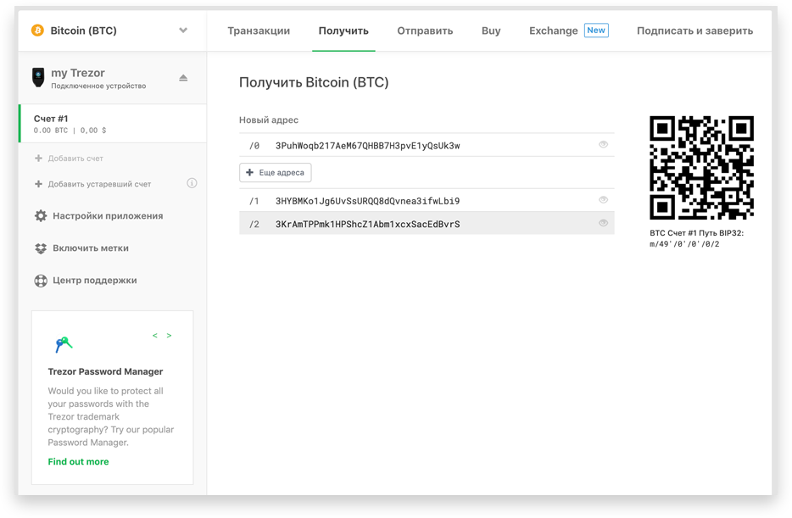Go to previous promo with left arrow
The width and height of the screenshot is (792, 518).
tap(154, 336)
